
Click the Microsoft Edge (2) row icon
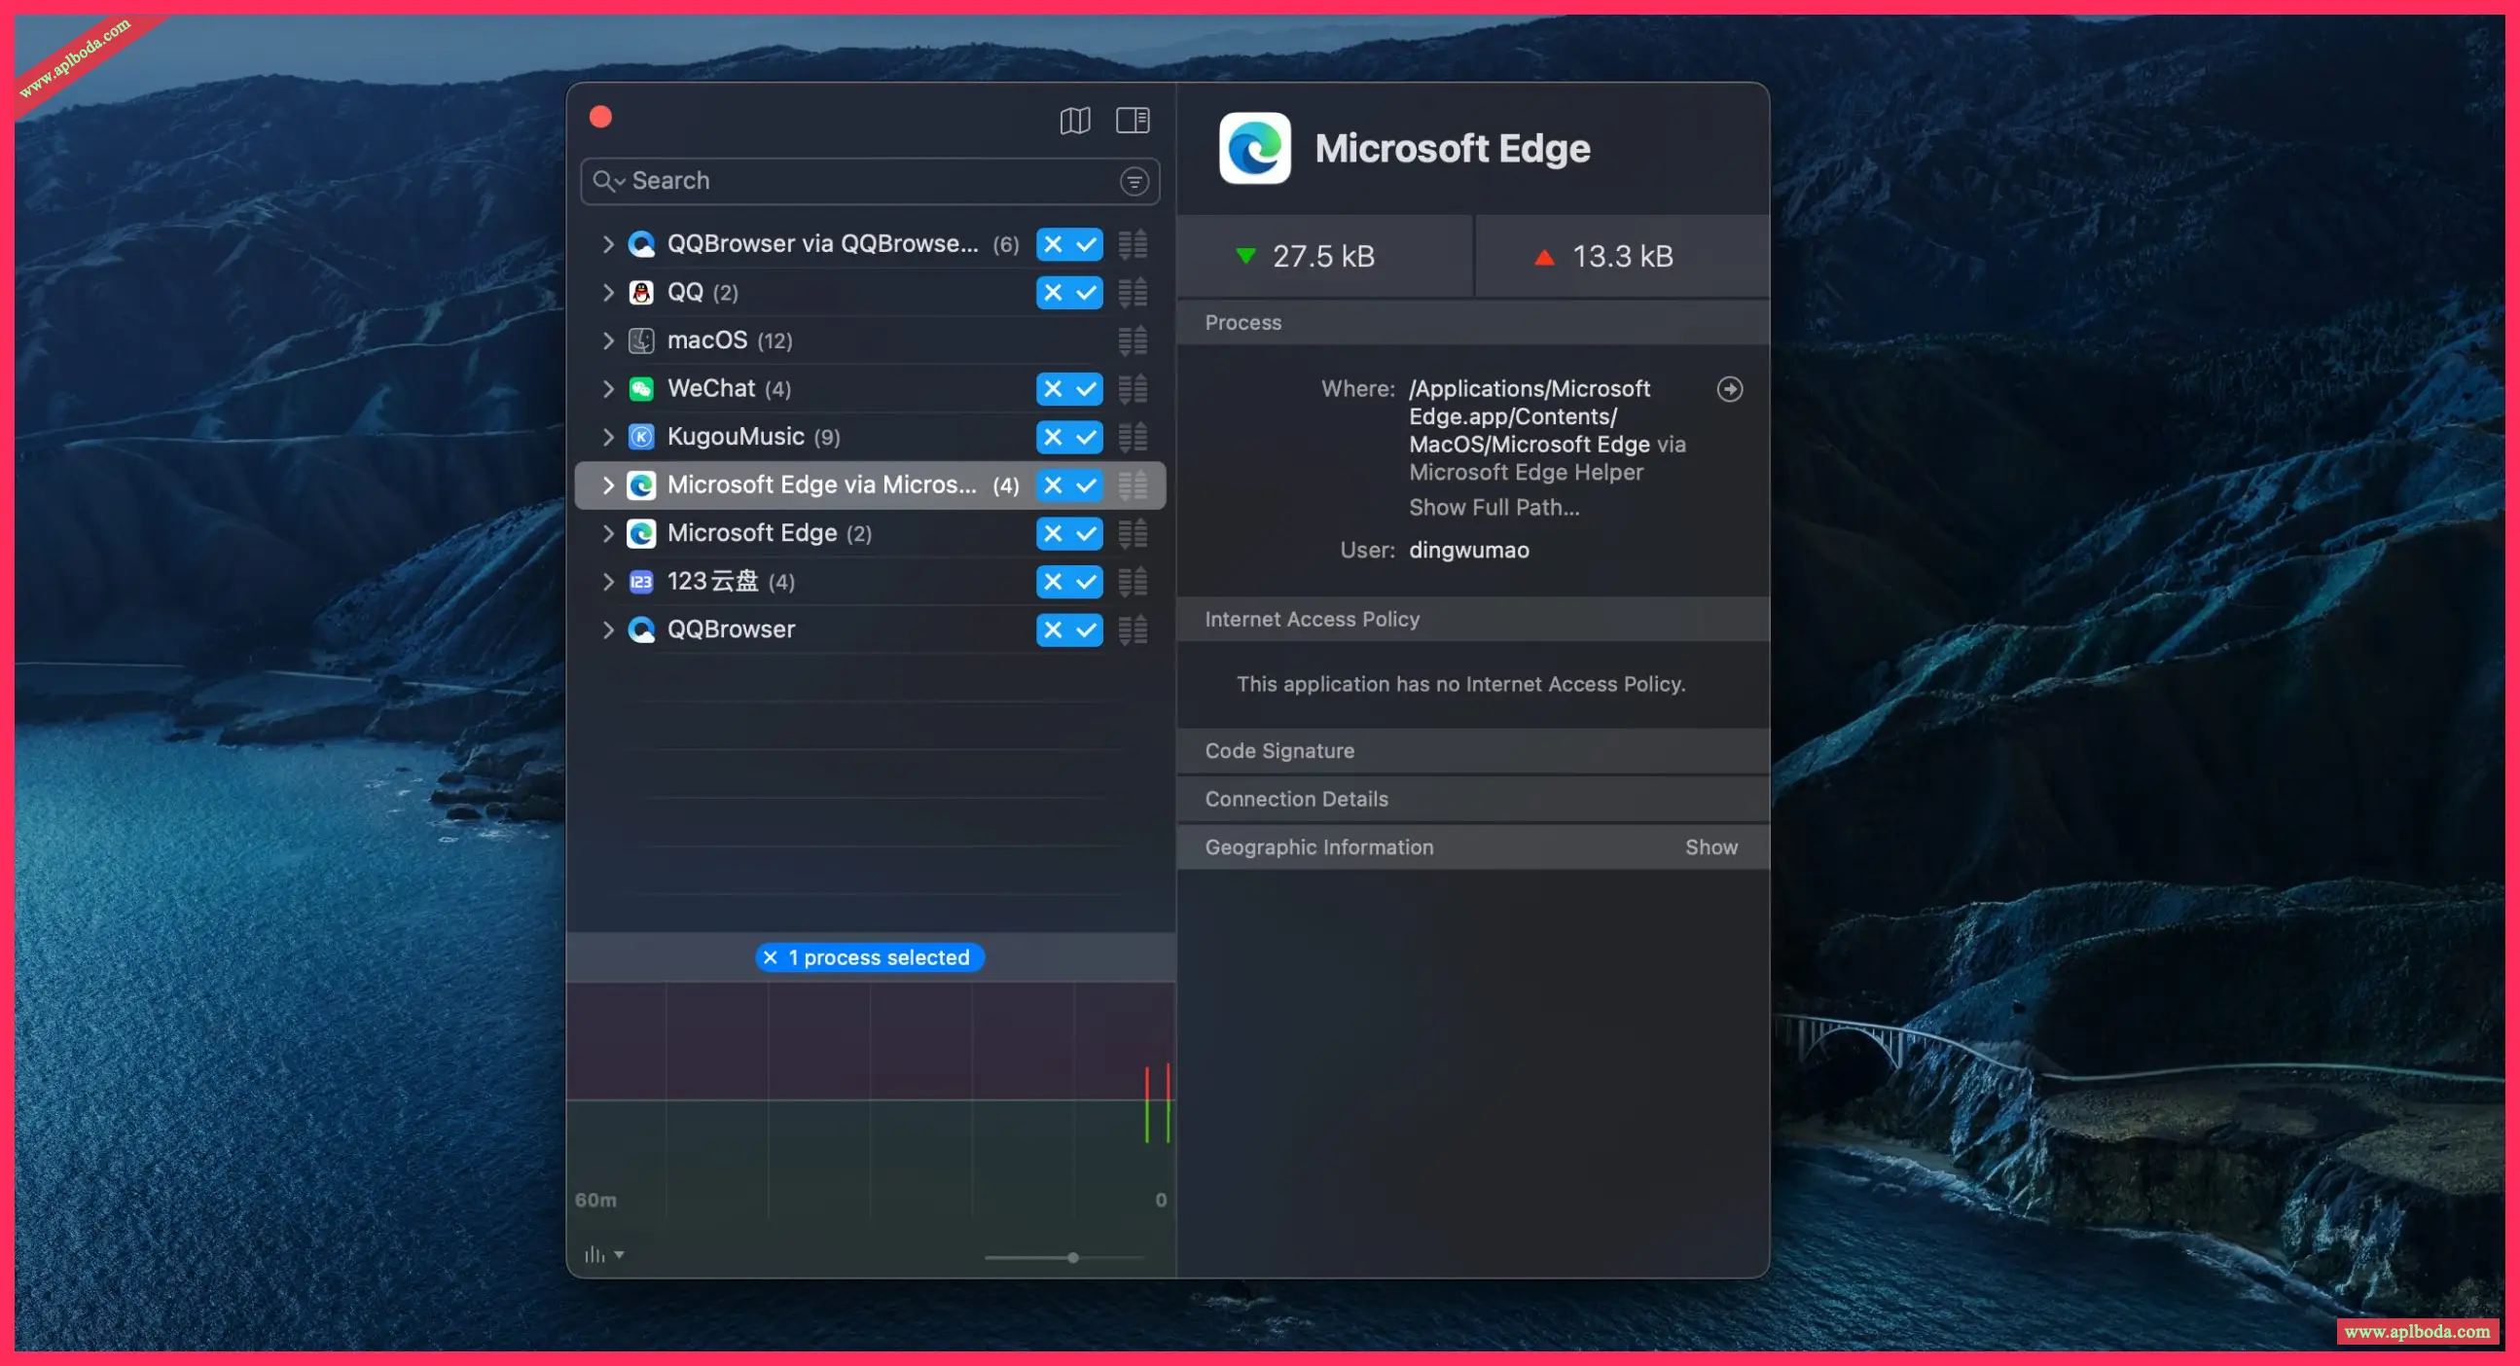[x=641, y=534]
